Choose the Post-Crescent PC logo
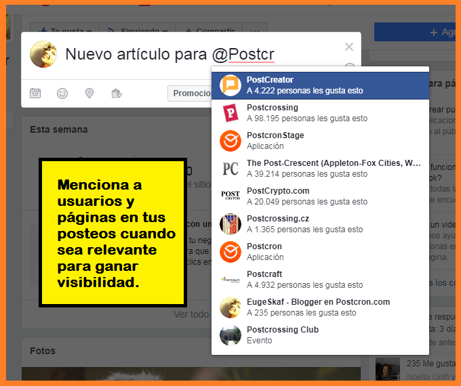 pyautogui.click(x=230, y=169)
